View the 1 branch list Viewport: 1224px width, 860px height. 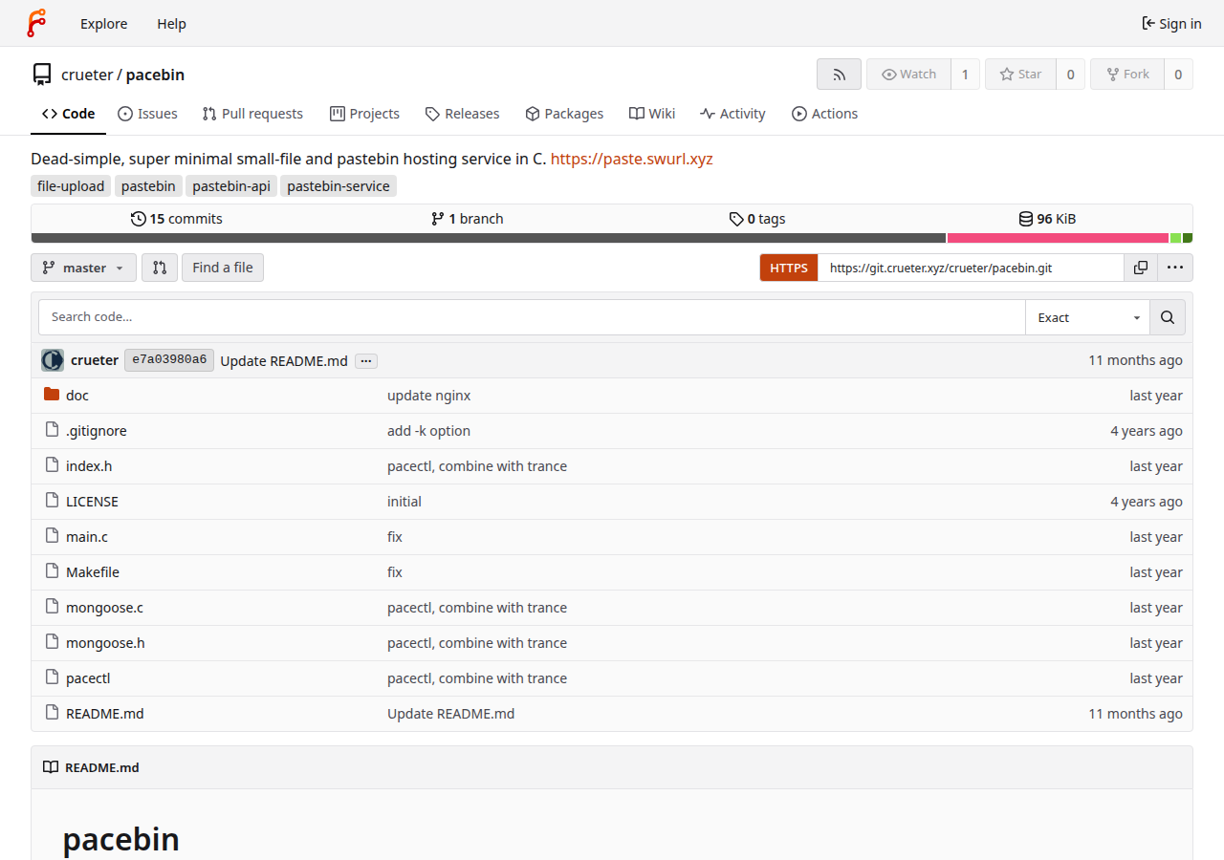(x=468, y=219)
